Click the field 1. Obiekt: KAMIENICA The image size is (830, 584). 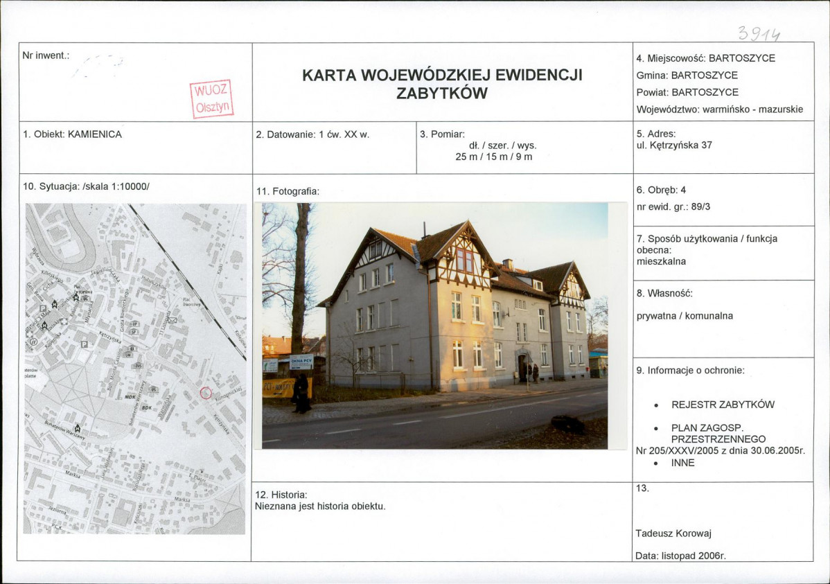tap(72, 134)
